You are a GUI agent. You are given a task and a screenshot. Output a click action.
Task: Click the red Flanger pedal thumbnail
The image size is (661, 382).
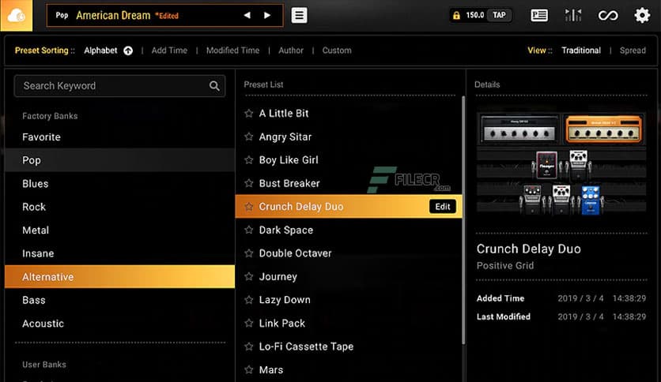click(x=546, y=164)
